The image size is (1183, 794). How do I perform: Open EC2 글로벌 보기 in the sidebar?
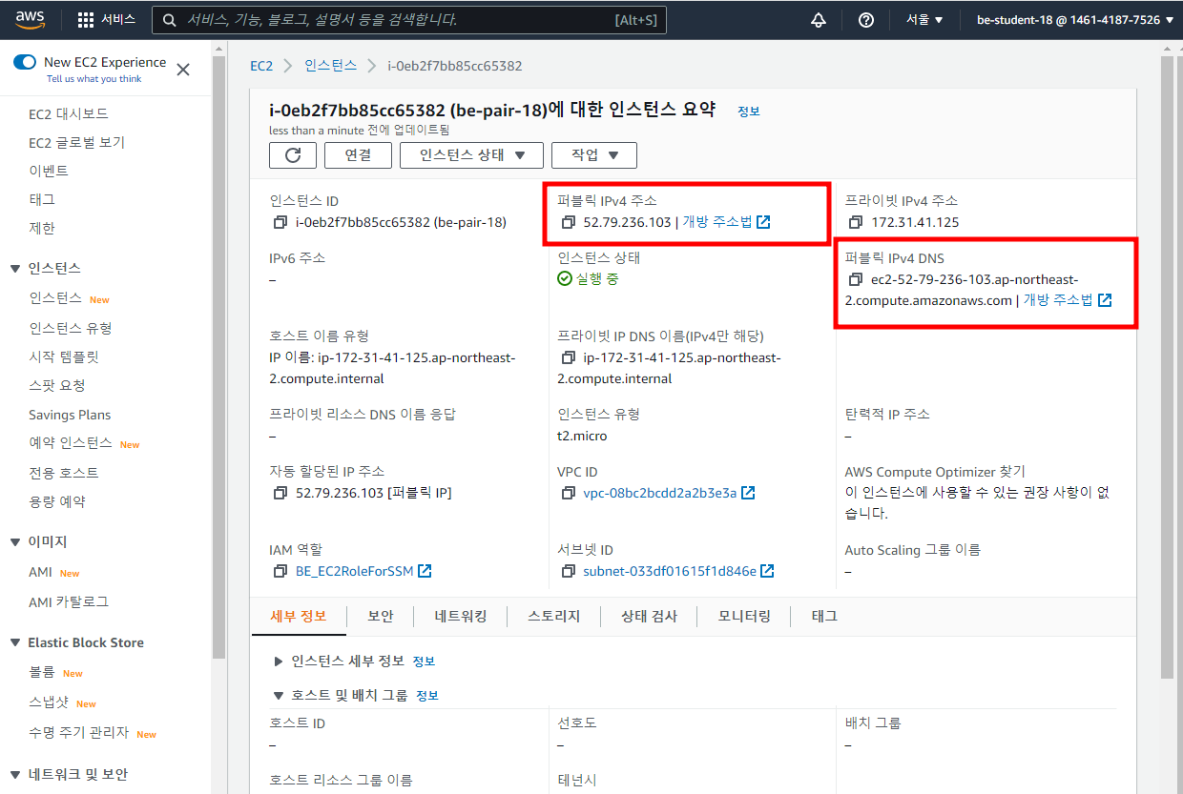tap(76, 143)
